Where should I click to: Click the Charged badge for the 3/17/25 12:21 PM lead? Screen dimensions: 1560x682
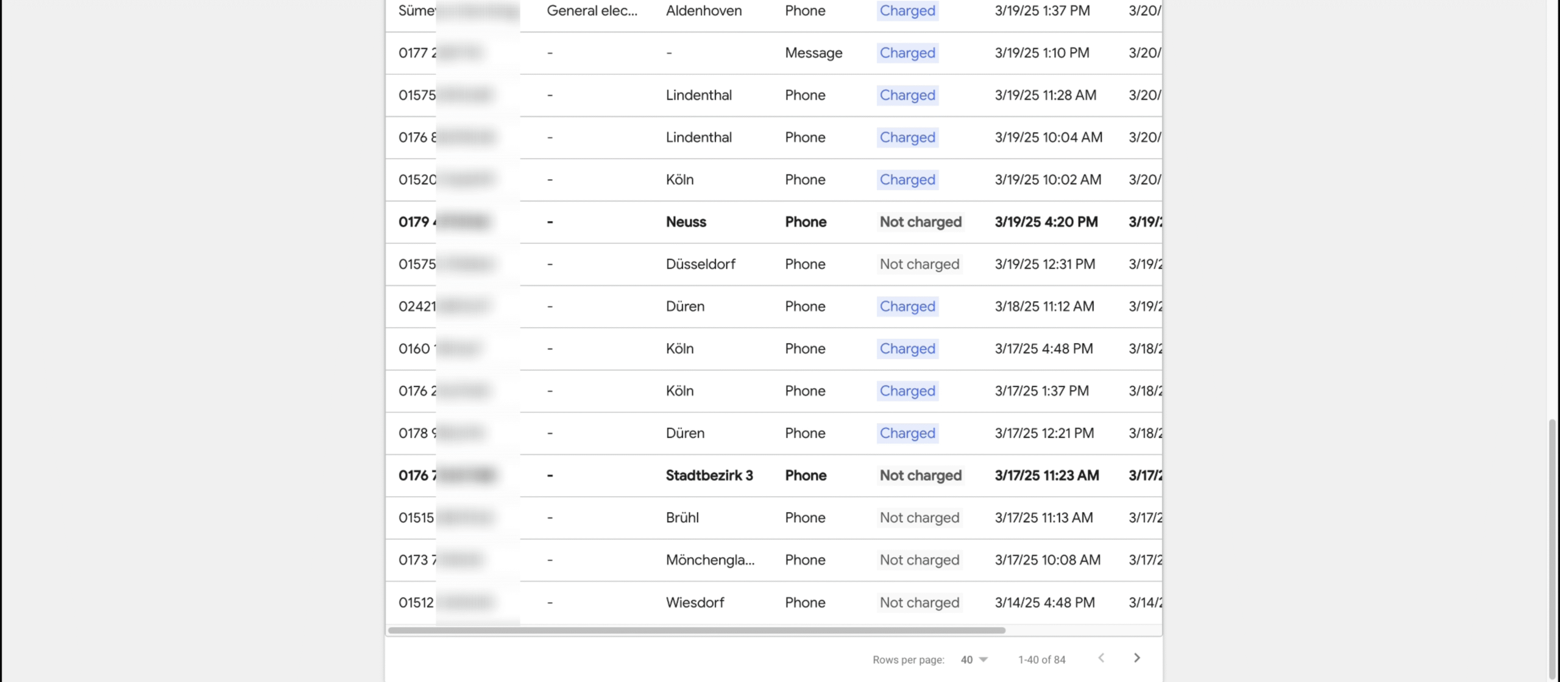pos(907,433)
